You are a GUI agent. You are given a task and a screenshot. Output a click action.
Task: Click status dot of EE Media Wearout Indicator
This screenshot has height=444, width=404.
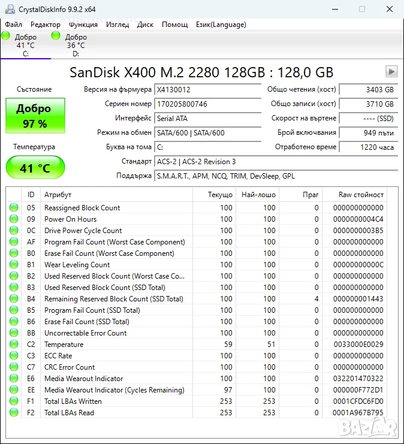click(14, 389)
